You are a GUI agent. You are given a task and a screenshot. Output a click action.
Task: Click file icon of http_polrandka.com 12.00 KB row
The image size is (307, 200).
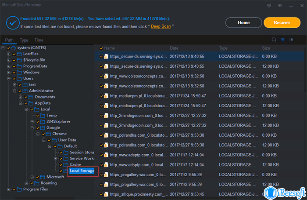pyautogui.click(x=106, y=145)
